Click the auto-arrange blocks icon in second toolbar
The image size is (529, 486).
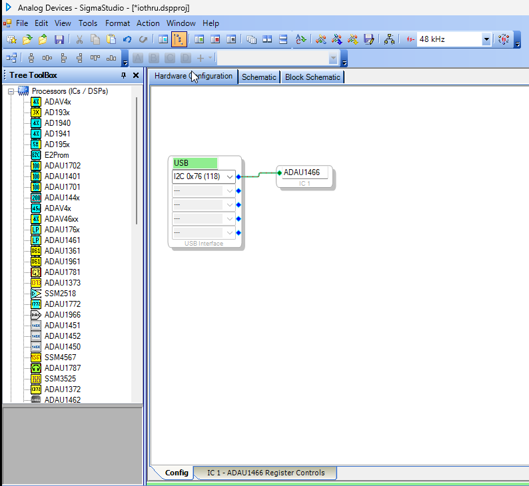(x=11, y=58)
